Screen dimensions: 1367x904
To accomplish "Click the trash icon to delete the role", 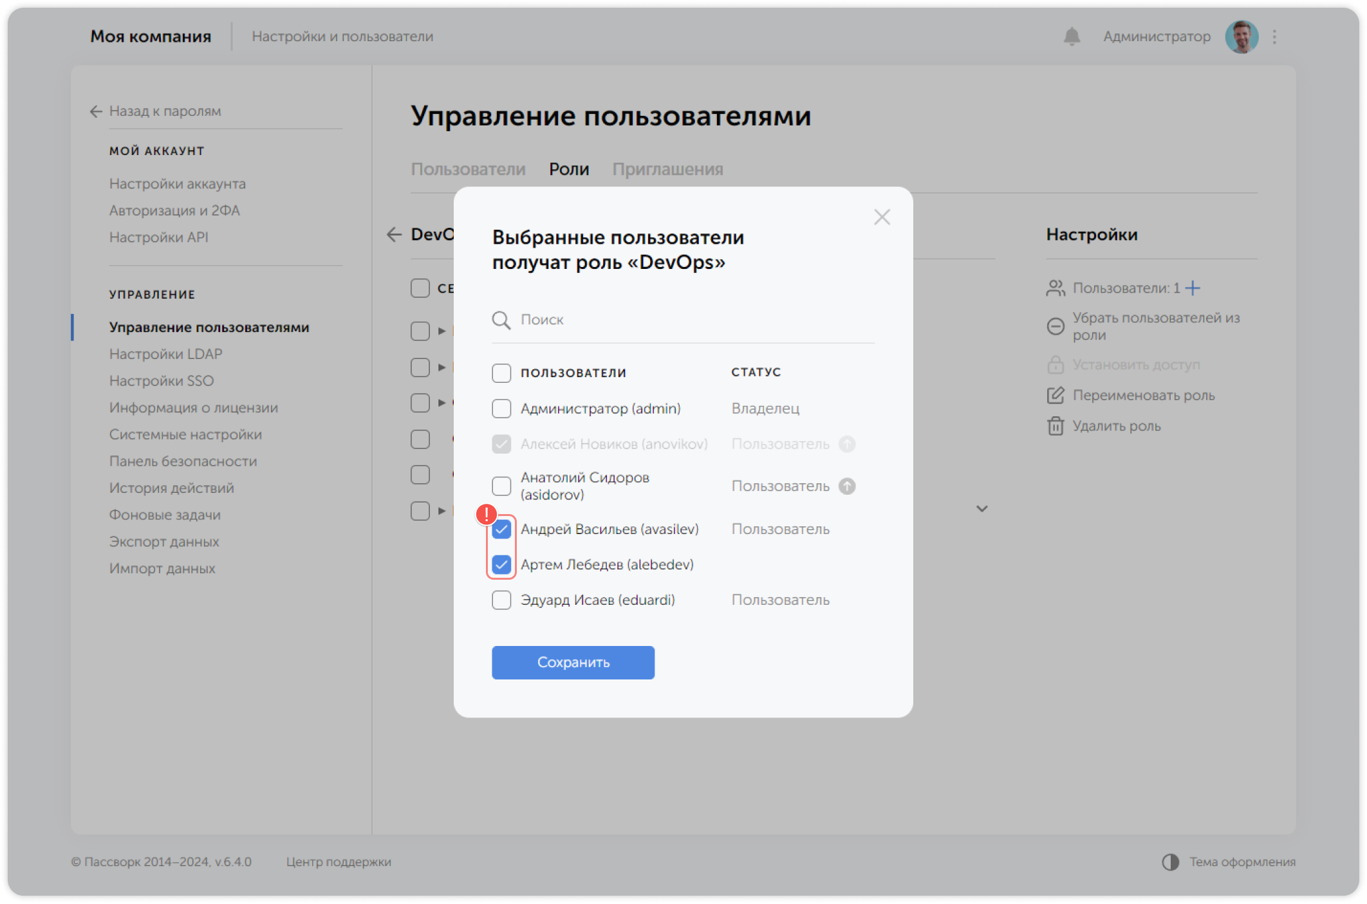I will pyautogui.click(x=1055, y=426).
